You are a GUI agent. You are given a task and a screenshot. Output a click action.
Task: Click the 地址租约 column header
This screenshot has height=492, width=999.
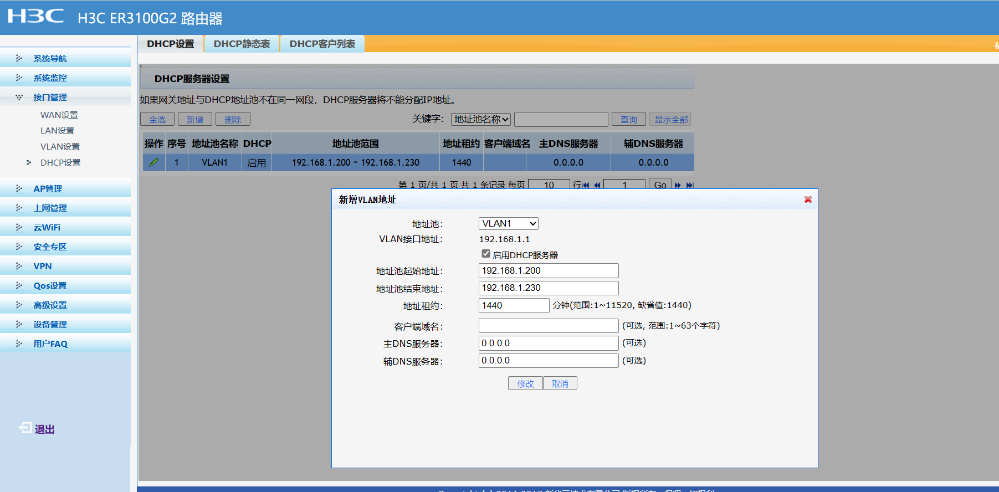(462, 143)
